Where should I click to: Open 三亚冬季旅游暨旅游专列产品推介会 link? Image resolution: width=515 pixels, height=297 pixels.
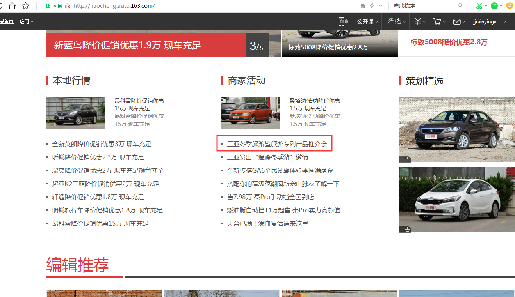click(x=277, y=144)
